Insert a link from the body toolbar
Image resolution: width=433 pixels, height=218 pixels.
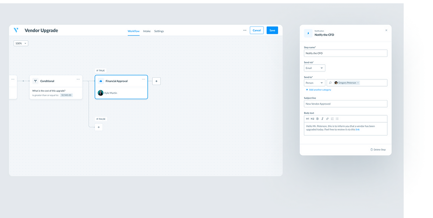(x=327, y=119)
